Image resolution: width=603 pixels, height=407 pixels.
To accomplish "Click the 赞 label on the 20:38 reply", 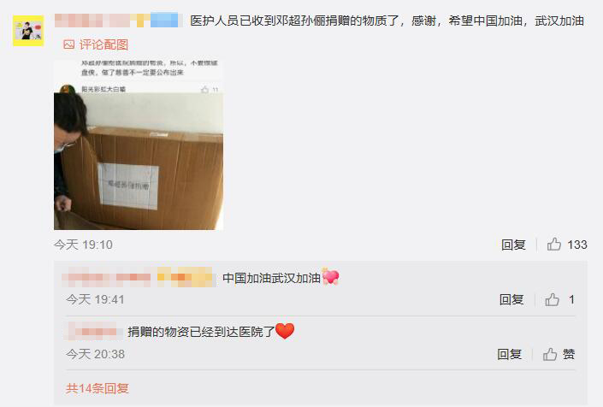I will click(569, 354).
